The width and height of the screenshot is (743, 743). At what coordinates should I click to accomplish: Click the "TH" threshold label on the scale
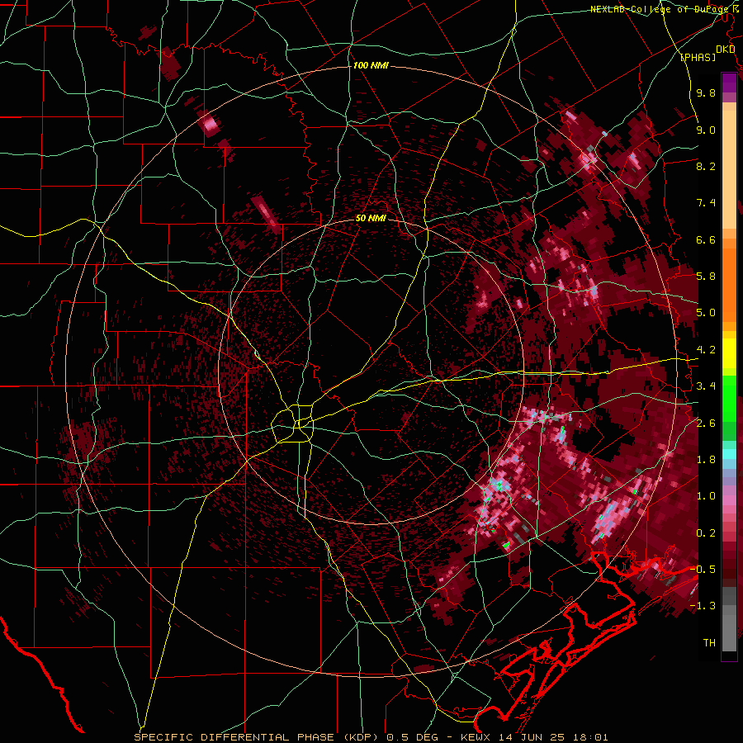pyautogui.click(x=709, y=643)
